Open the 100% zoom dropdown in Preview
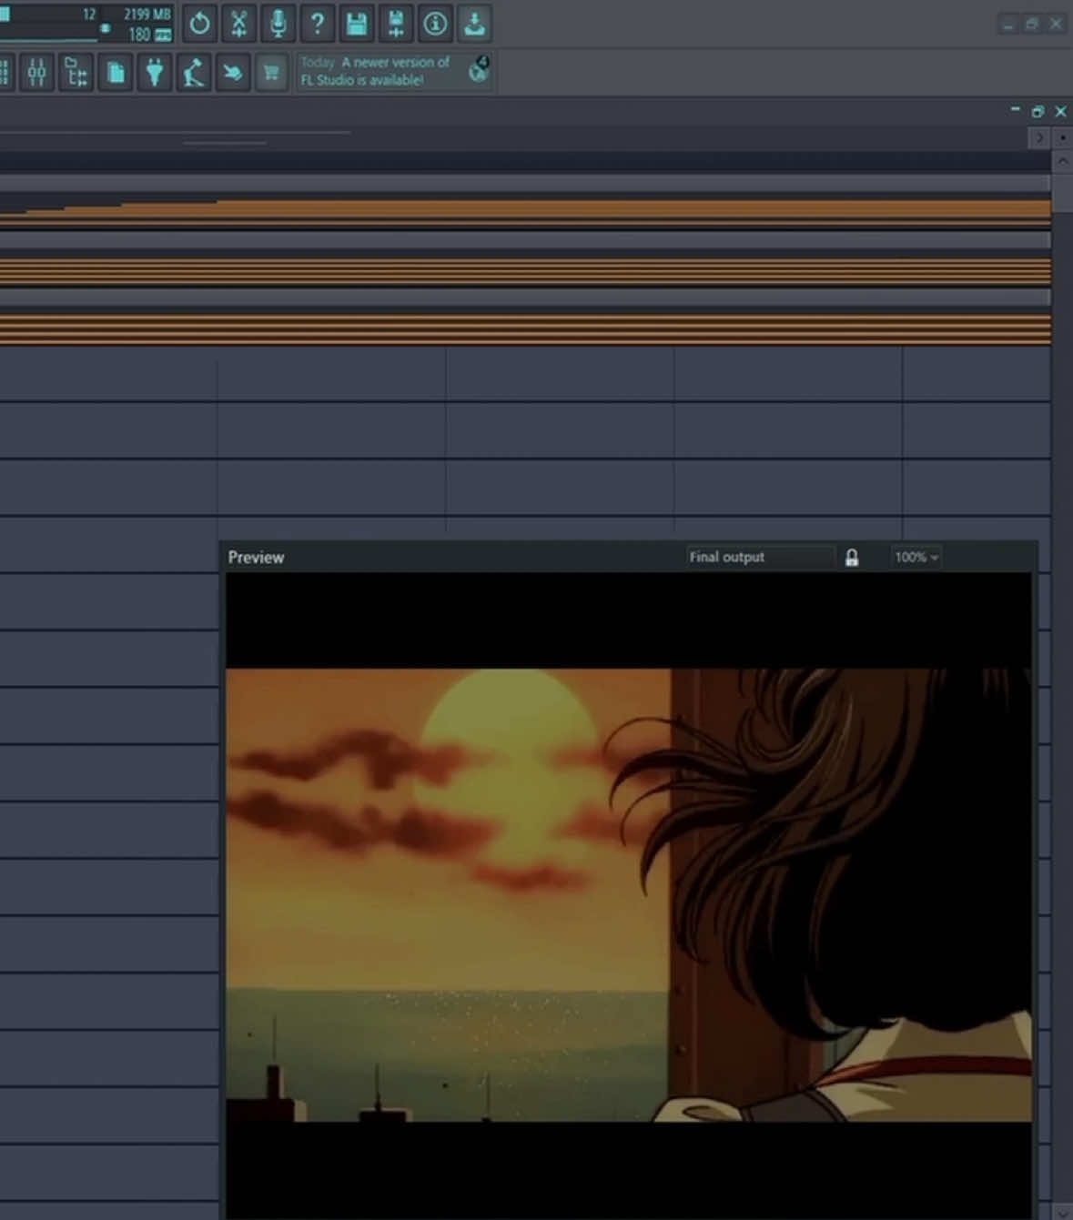 click(916, 557)
